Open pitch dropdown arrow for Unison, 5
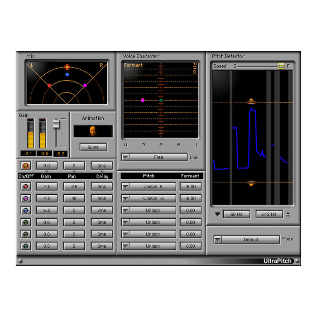This screenshot has width=317, height=317. coord(125,187)
